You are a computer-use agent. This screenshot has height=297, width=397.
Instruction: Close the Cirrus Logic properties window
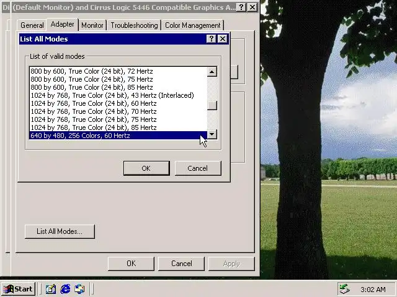click(x=252, y=7)
